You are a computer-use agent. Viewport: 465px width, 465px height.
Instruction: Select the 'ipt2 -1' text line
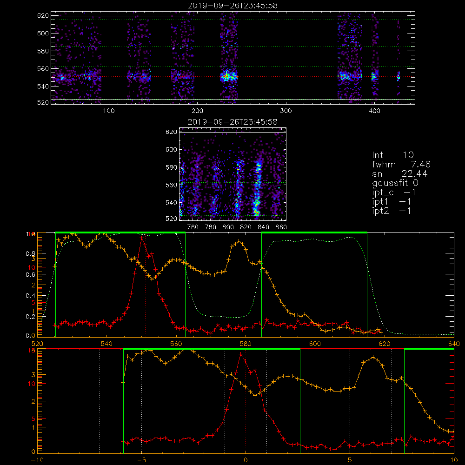392,211
